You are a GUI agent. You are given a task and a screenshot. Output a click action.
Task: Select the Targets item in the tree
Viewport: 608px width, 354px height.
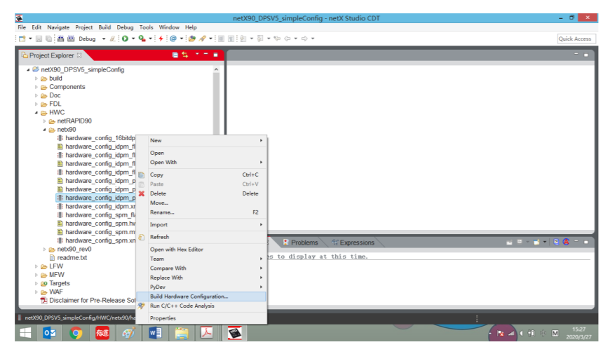tap(55, 283)
